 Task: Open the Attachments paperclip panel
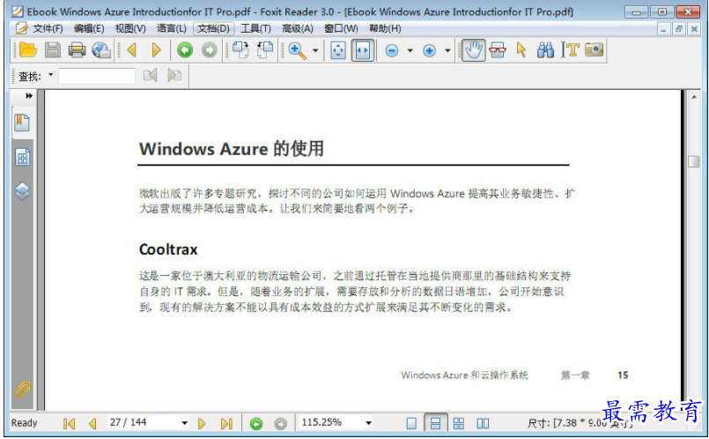(22, 389)
